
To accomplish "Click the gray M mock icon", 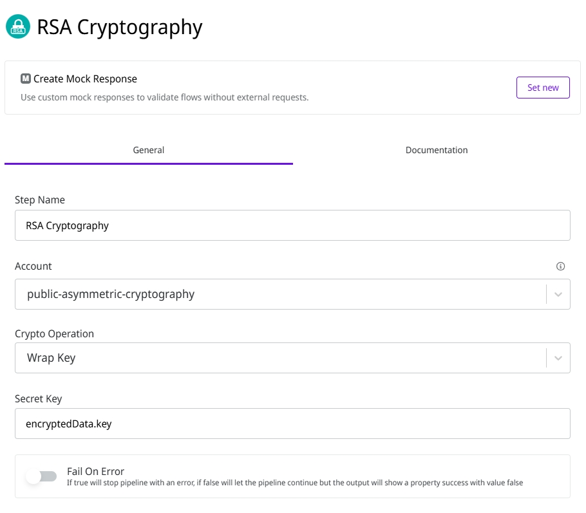I will 26,79.
